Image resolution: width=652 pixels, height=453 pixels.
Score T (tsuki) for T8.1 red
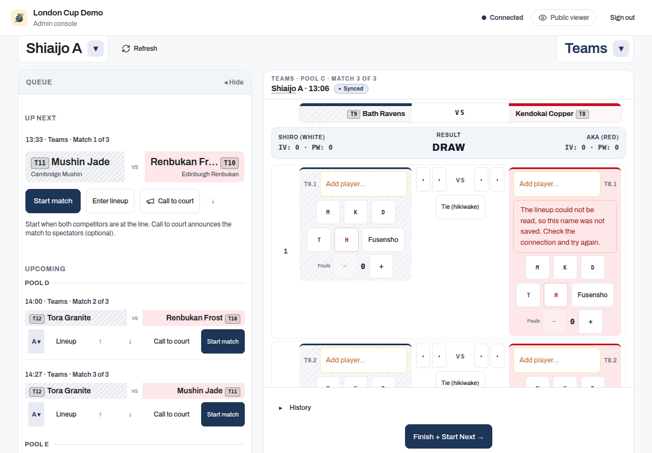pos(528,295)
